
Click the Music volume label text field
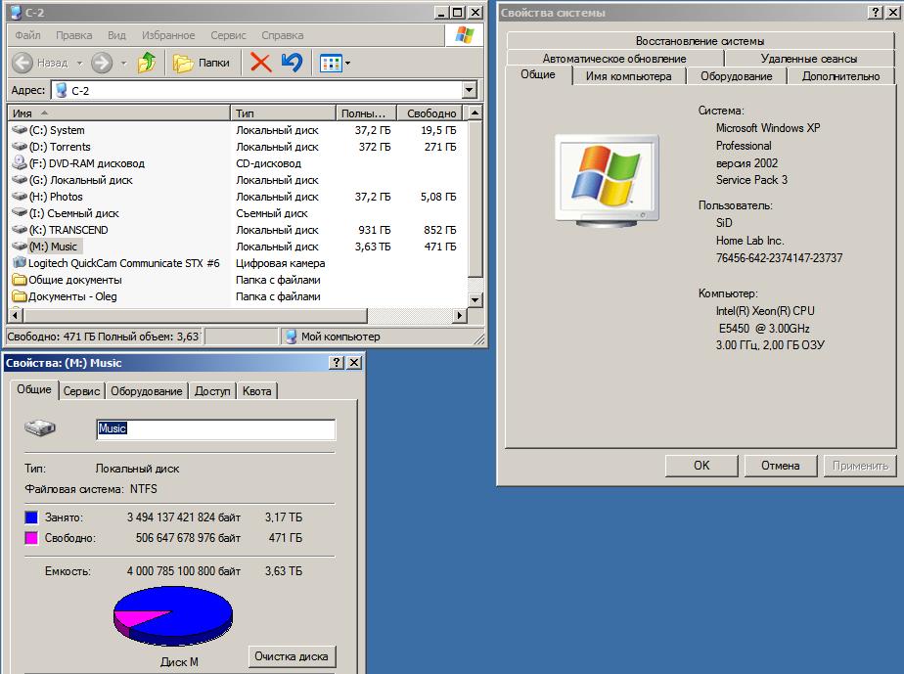(x=215, y=428)
